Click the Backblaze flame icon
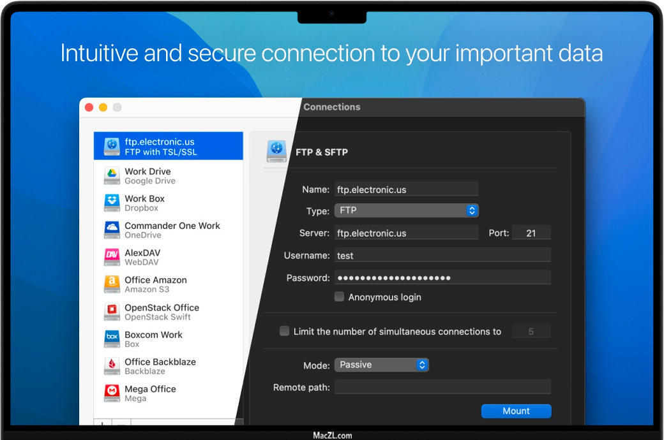The image size is (664, 440). (112, 366)
